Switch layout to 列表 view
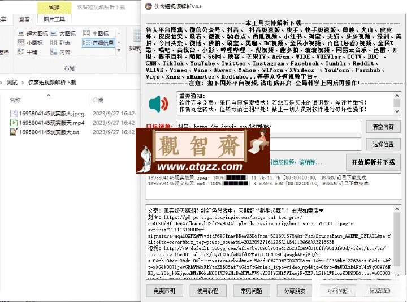The image size is (407, 302). tap(60, 42)
